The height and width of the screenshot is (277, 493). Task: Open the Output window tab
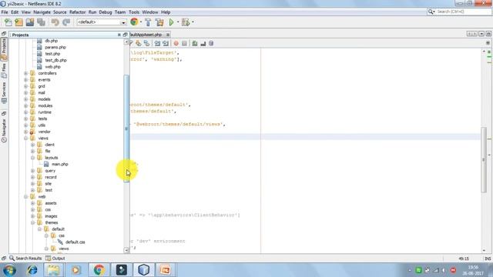pyautogui.click(x=55, y=259)
